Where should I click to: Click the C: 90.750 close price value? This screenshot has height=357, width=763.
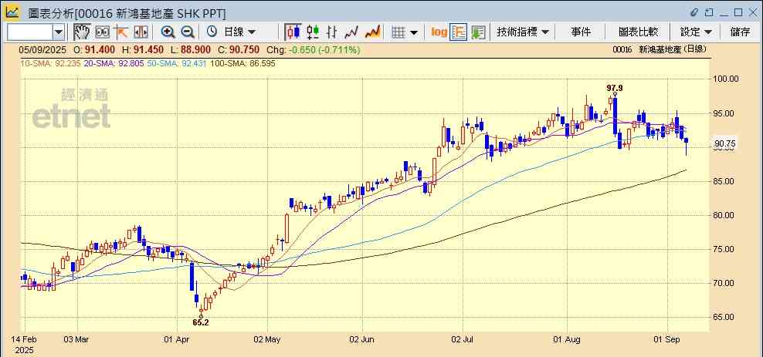tap(239, 49)
